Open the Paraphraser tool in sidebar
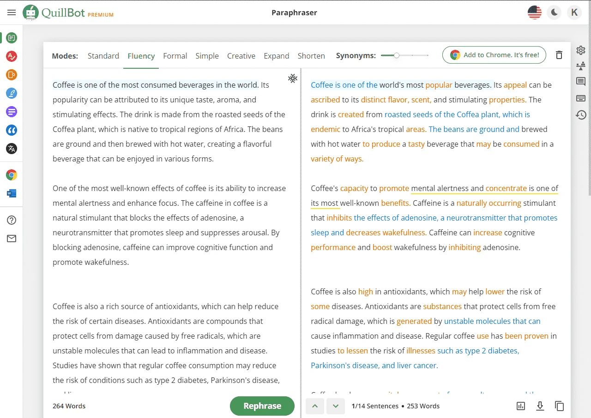 (12, 38)
